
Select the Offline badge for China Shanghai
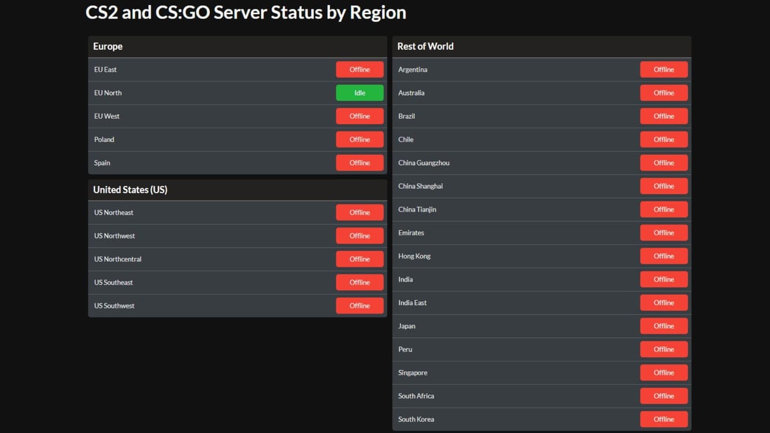[x=664, y=186]
